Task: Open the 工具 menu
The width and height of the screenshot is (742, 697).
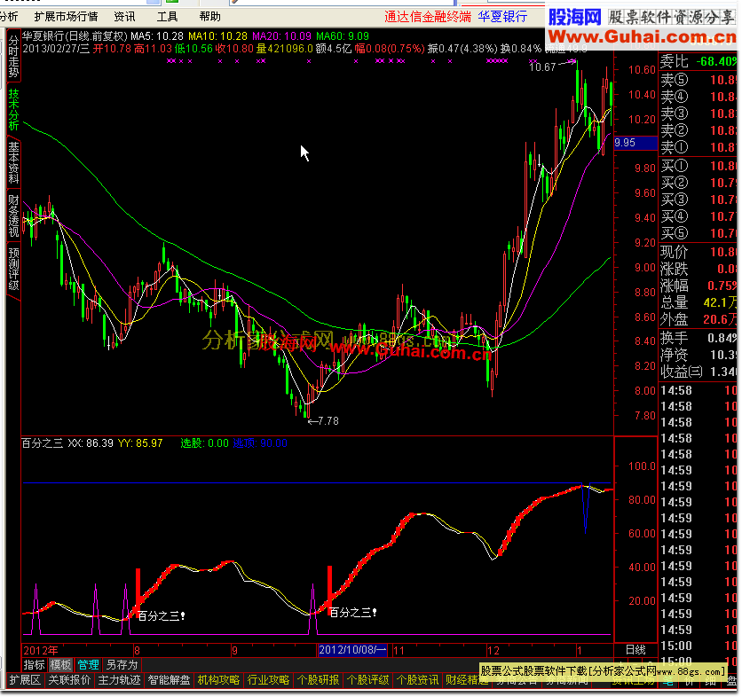Action: click(x=167, y=17)
